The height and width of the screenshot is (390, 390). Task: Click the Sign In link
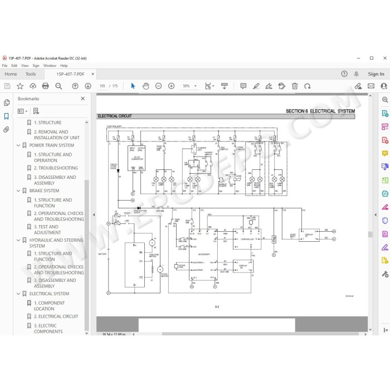click(376, 74)
